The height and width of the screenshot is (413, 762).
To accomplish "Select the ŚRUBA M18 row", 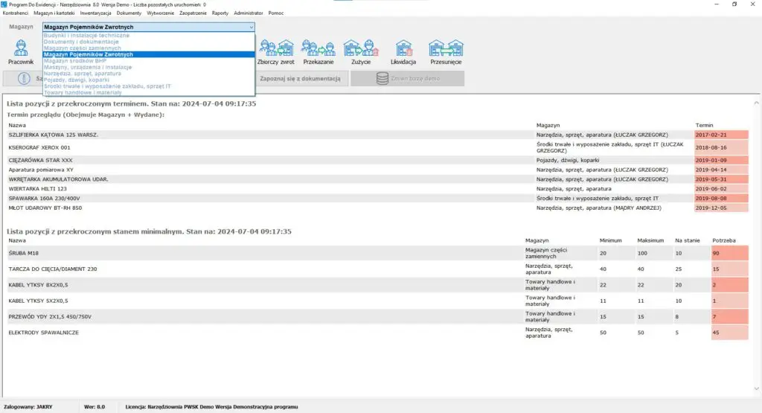I will tap(260, 254).
